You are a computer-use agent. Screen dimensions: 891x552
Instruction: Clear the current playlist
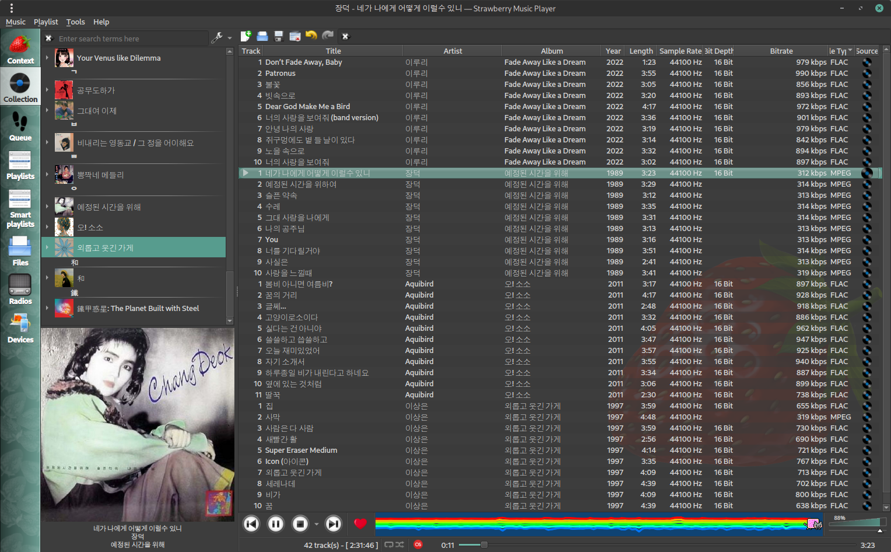pos(295,36)
